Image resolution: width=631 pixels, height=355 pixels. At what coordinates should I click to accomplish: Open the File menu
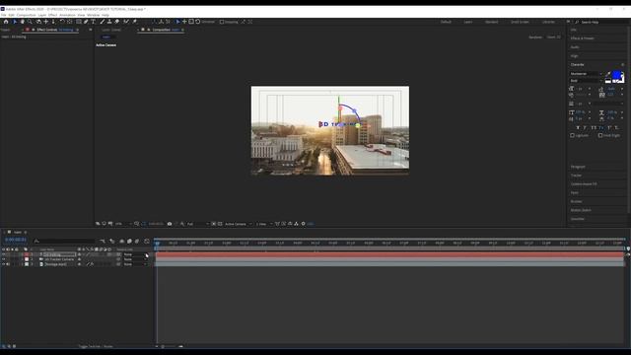pyautogui.click(x=4, y=15)
